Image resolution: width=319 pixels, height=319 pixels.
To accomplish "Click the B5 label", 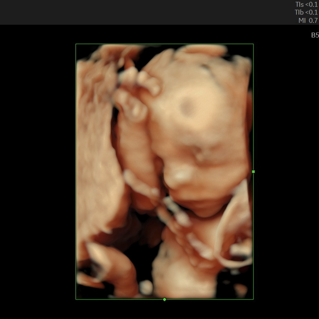I will [x=315, y=35].
